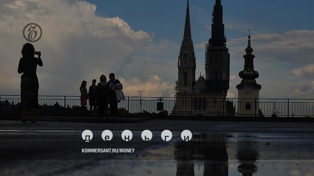Select the circle with letter 'н'
This screenshot has height=176, width=314.
(x=127, y=136)
